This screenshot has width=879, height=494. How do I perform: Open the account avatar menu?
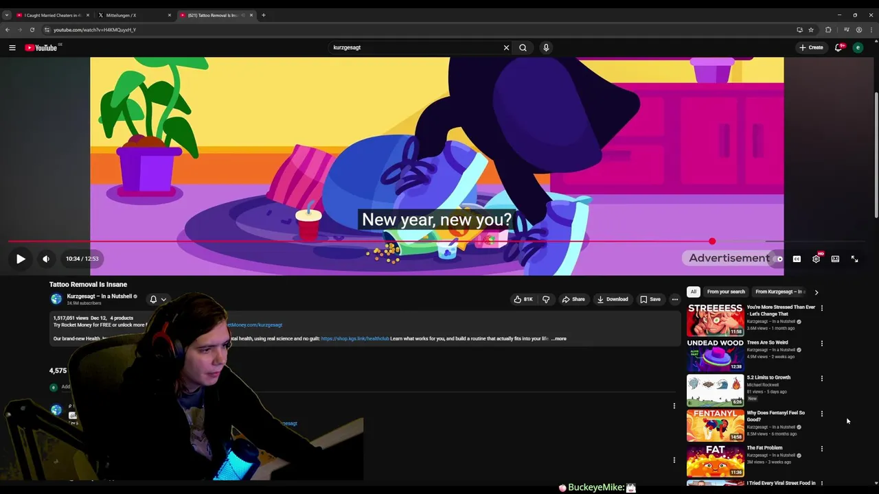(858, 47)
